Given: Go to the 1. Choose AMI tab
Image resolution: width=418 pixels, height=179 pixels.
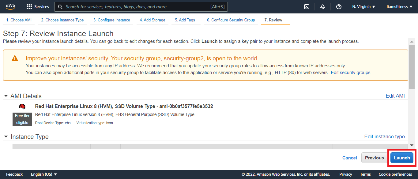Looking at the screenshot, I should click(19, 20).
